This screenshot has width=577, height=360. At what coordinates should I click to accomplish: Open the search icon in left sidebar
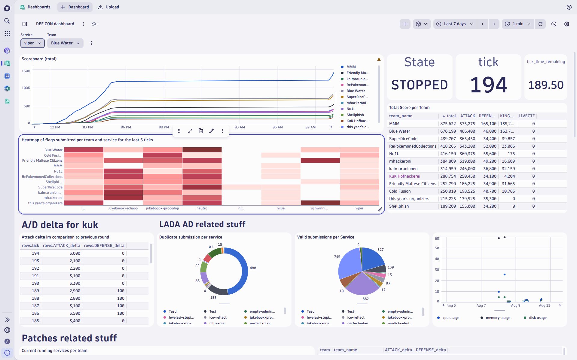coord(7,21)
